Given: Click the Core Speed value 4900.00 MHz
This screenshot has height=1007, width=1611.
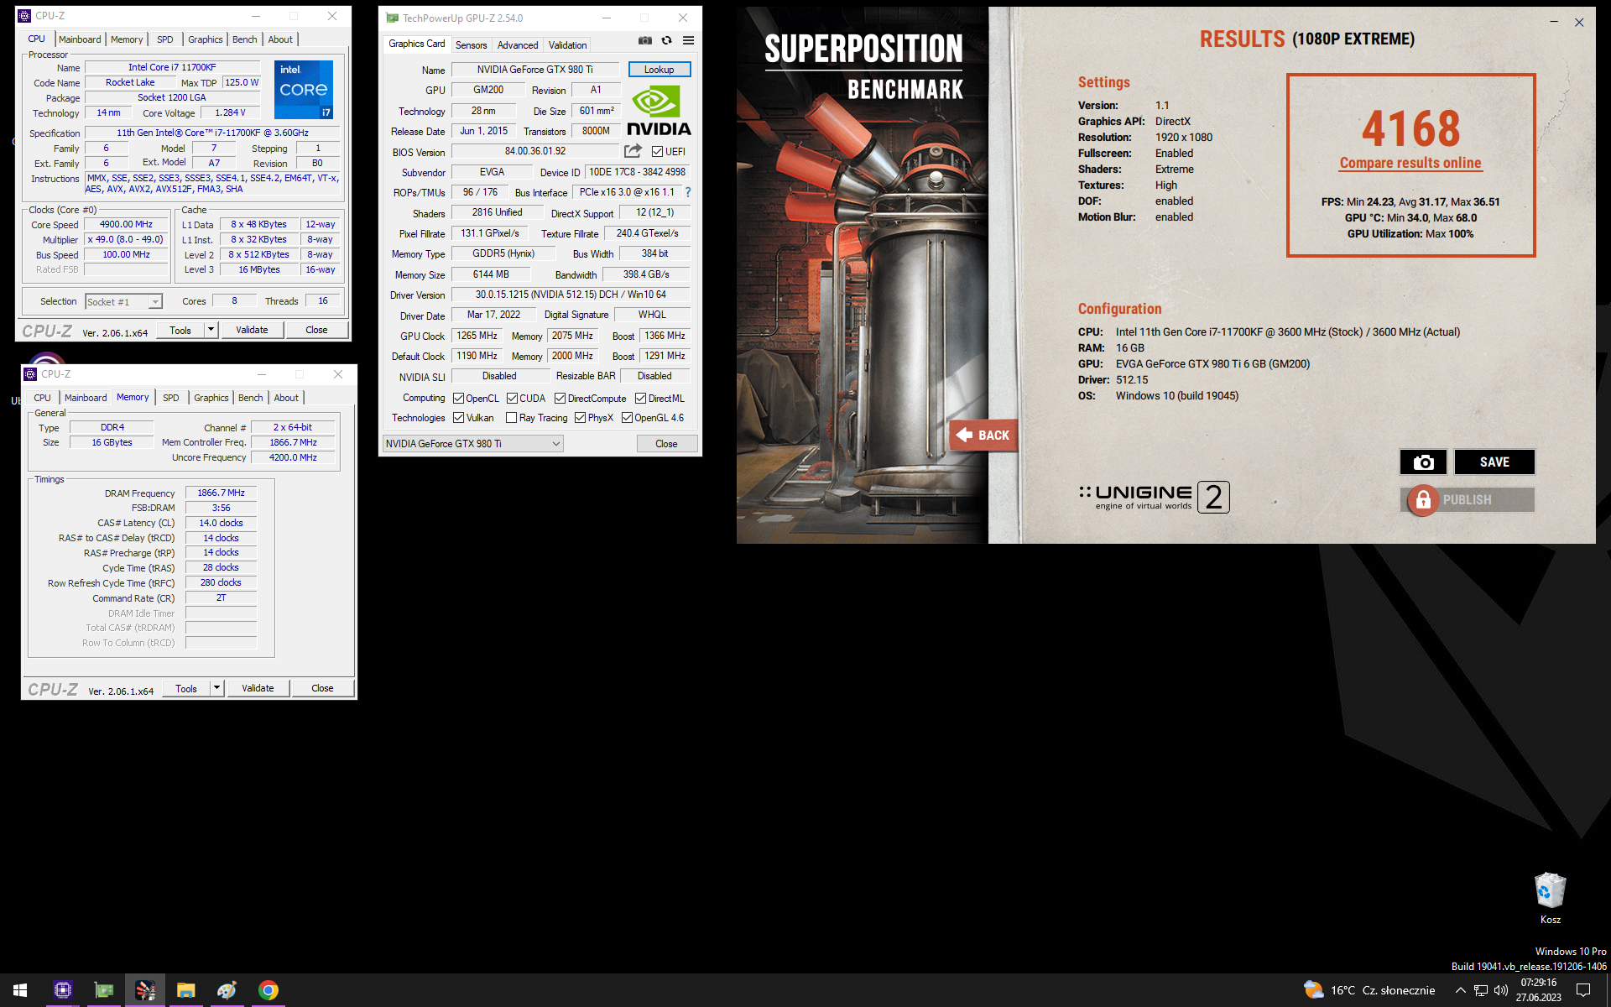Looking at the screenshot, I should [x=127, y=224].
